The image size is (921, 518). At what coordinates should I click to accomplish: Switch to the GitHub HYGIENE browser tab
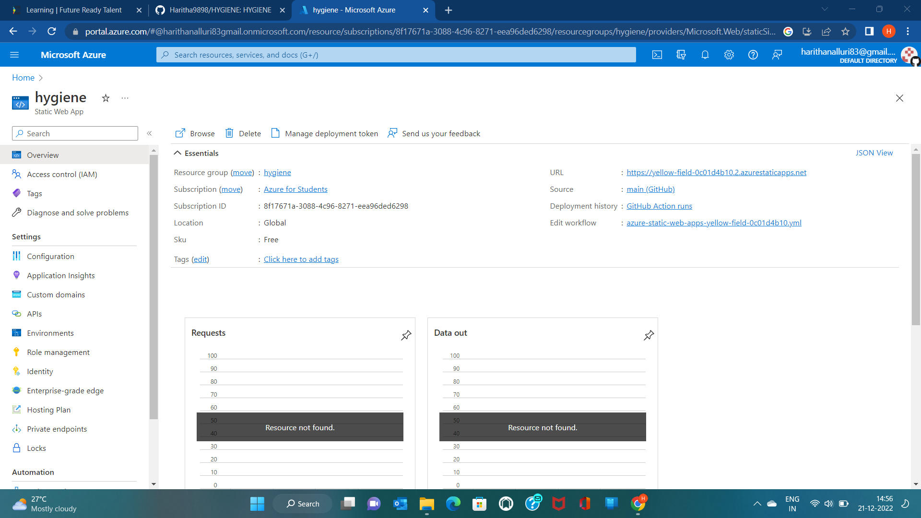pyautogui.click(x=220, y=10)
